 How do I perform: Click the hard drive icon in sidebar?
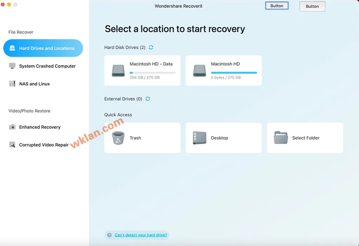[12, 48]
